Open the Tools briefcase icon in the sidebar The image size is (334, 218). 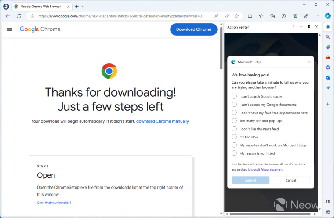click(x=328, y=58)
